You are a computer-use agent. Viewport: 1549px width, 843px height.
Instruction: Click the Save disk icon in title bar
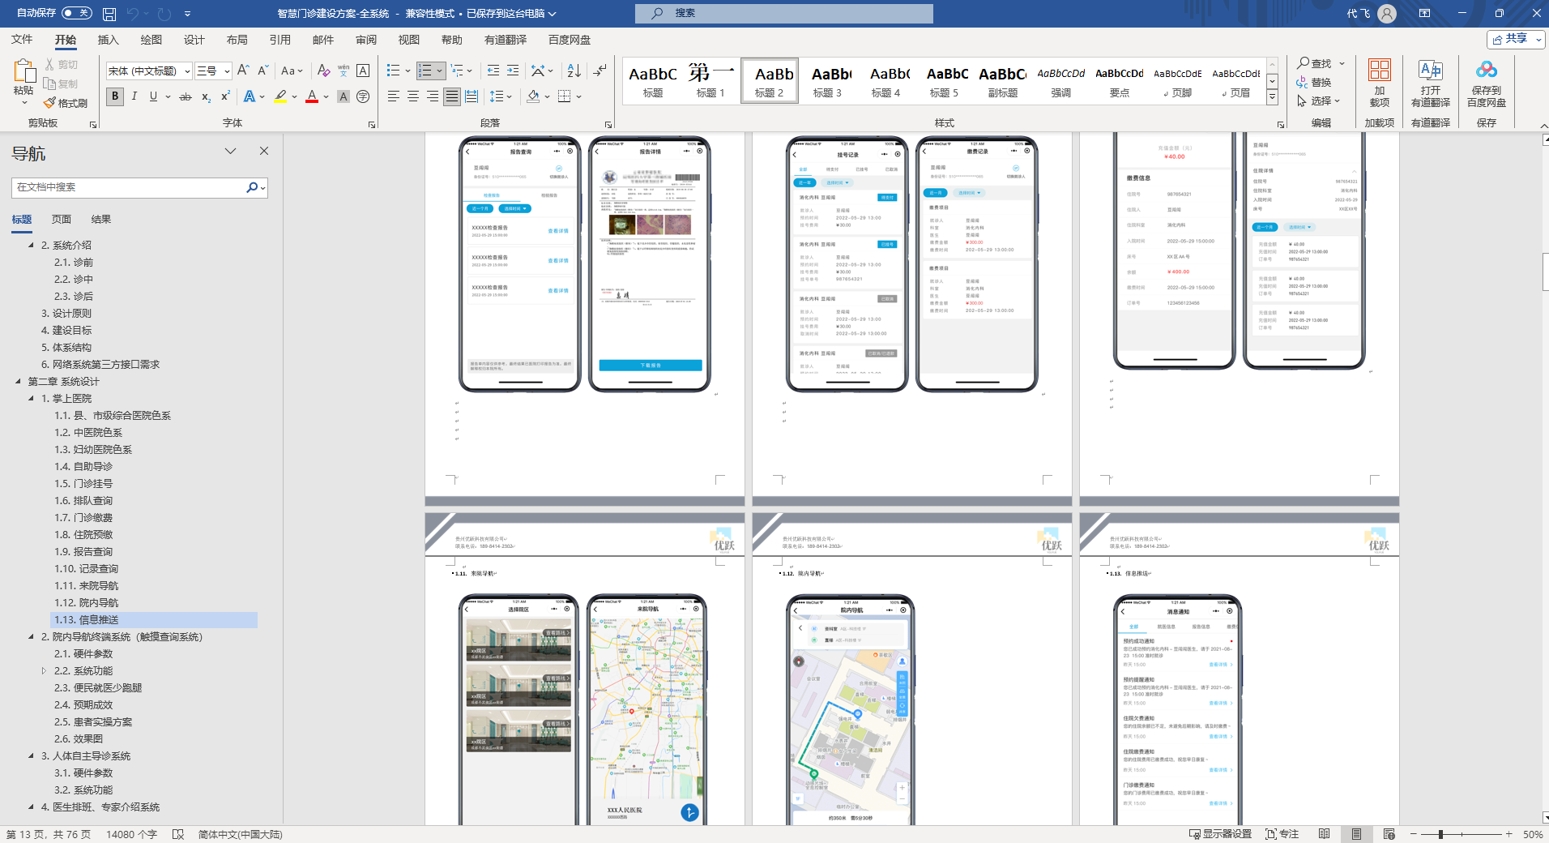[109, 14]
